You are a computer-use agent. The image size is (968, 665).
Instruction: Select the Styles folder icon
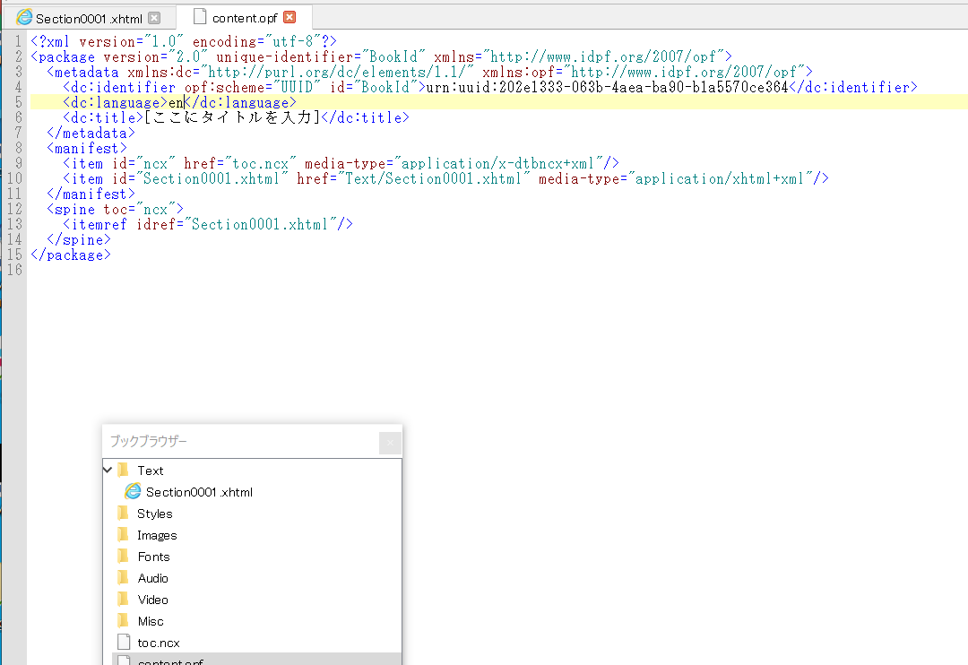point(124,514)
